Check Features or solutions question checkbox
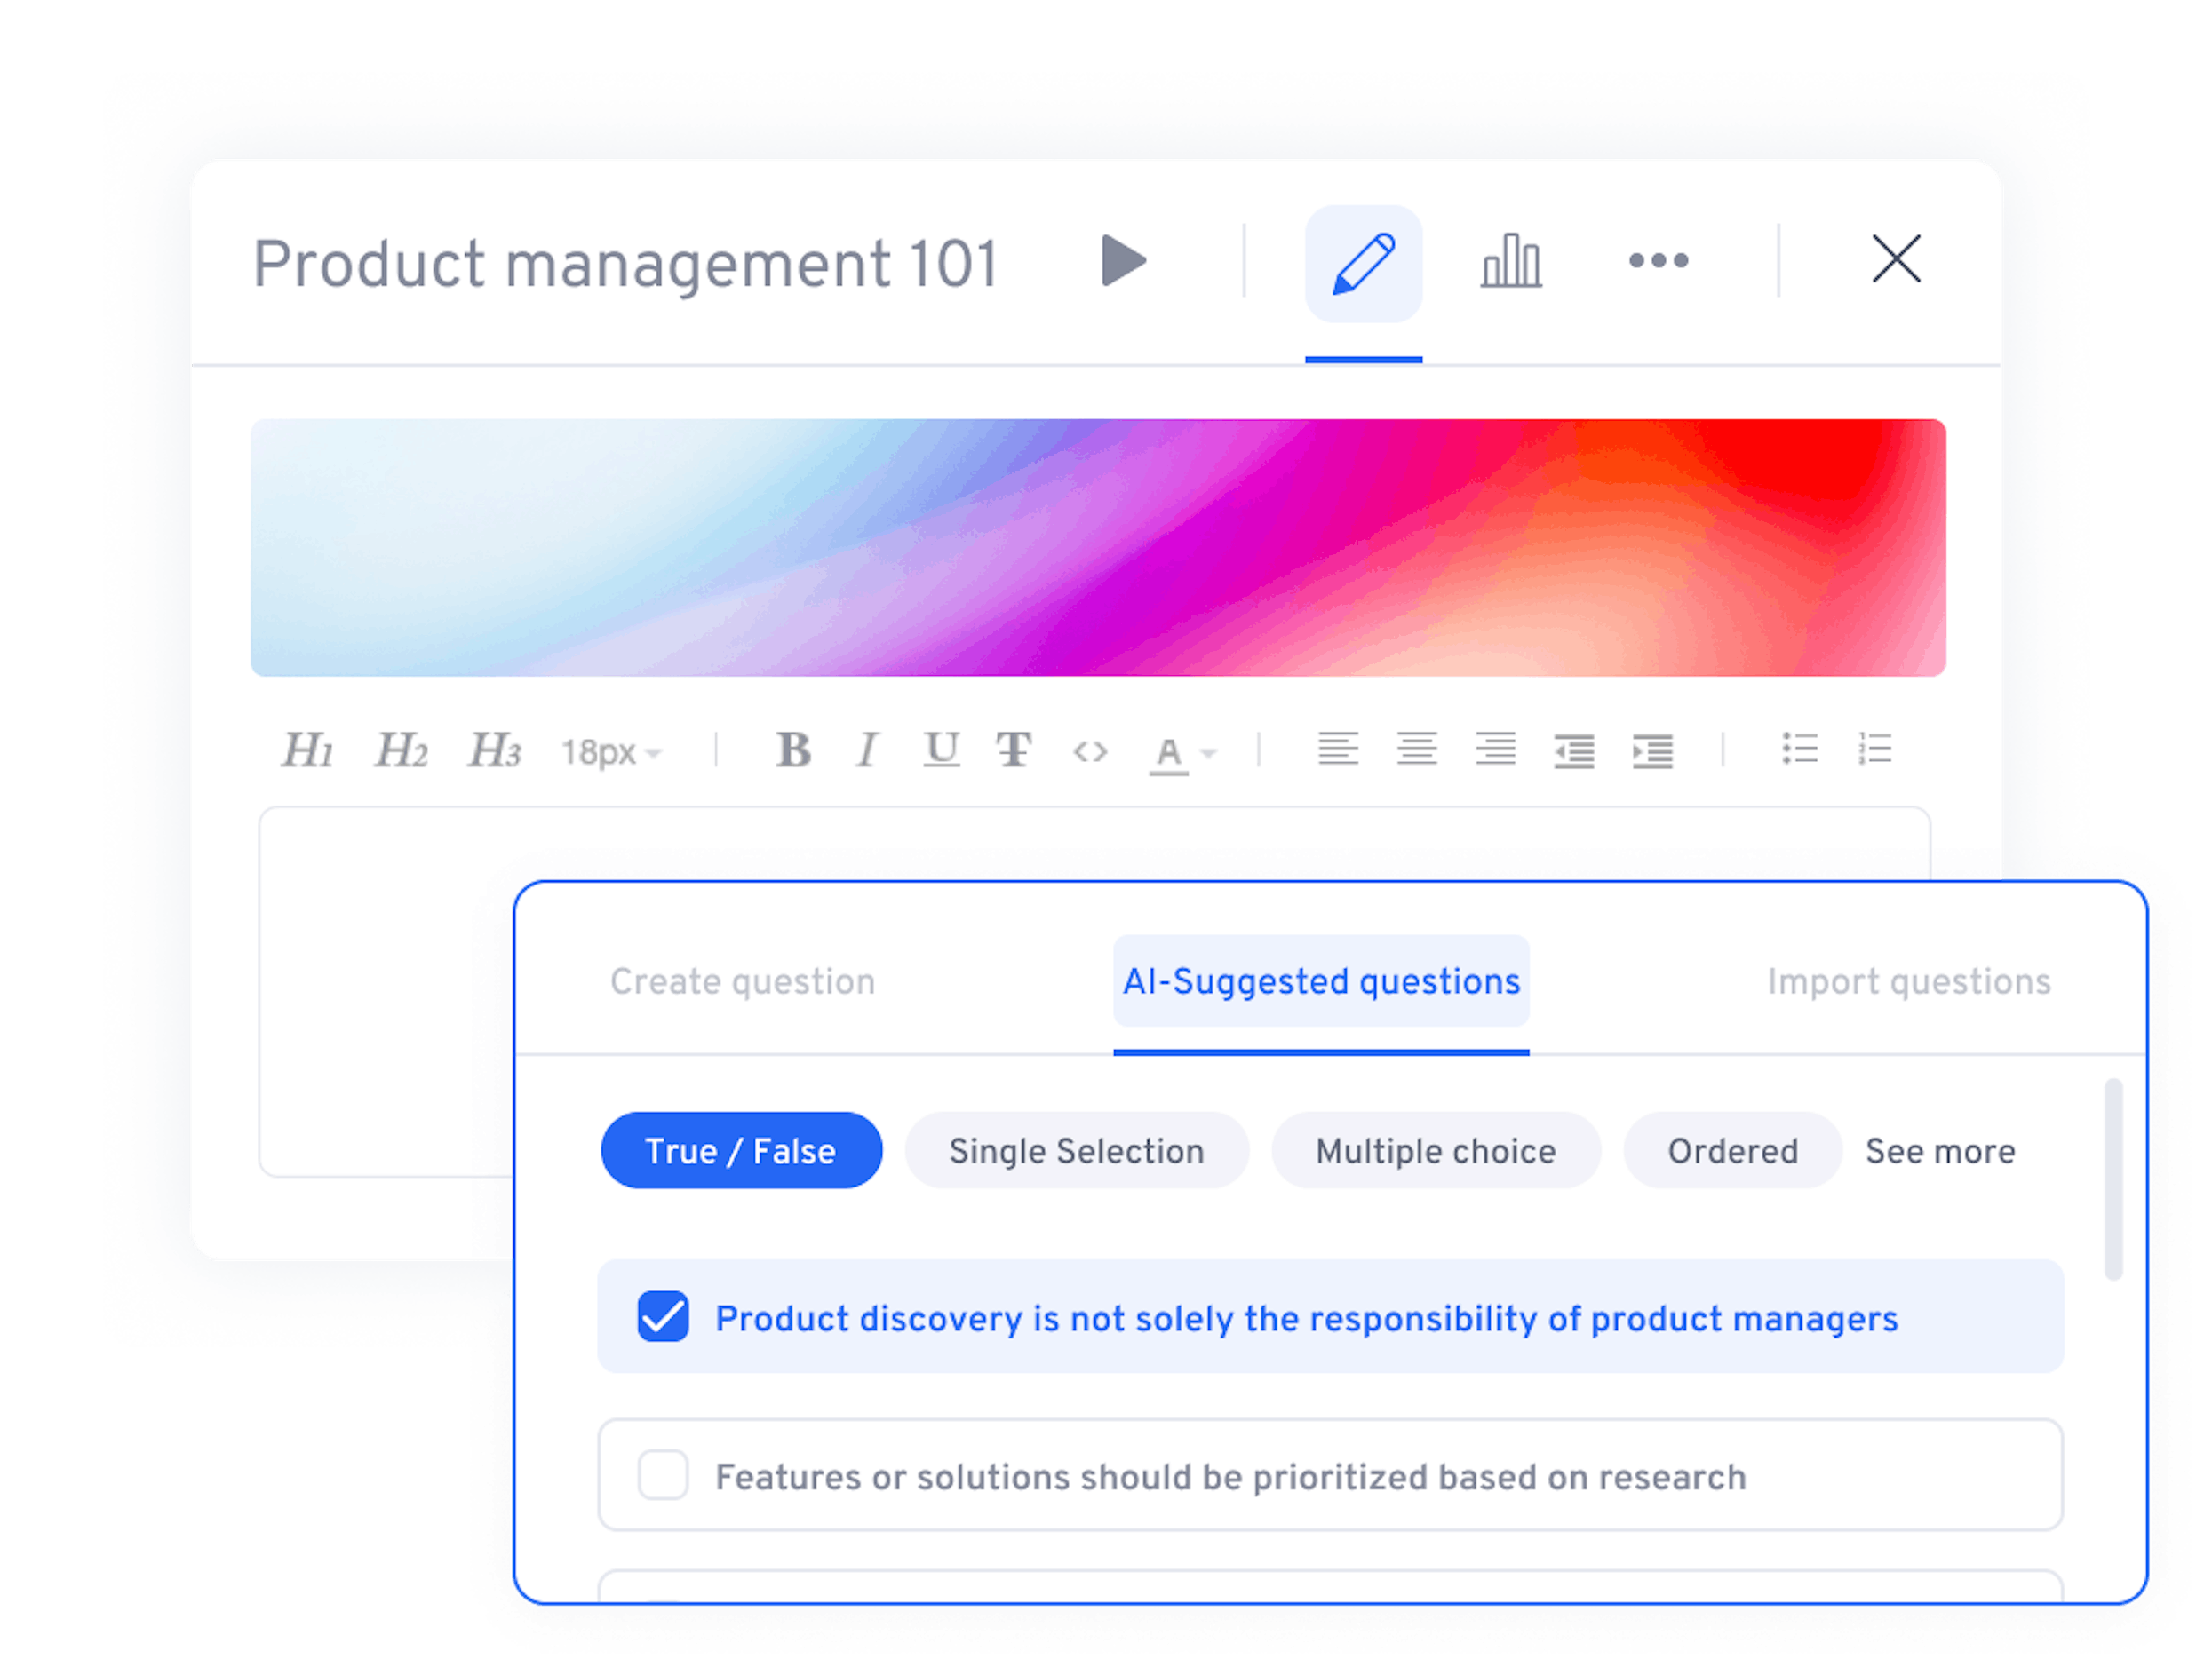This screenshot has width=2212, height=1659. (x=663, y=1475)
